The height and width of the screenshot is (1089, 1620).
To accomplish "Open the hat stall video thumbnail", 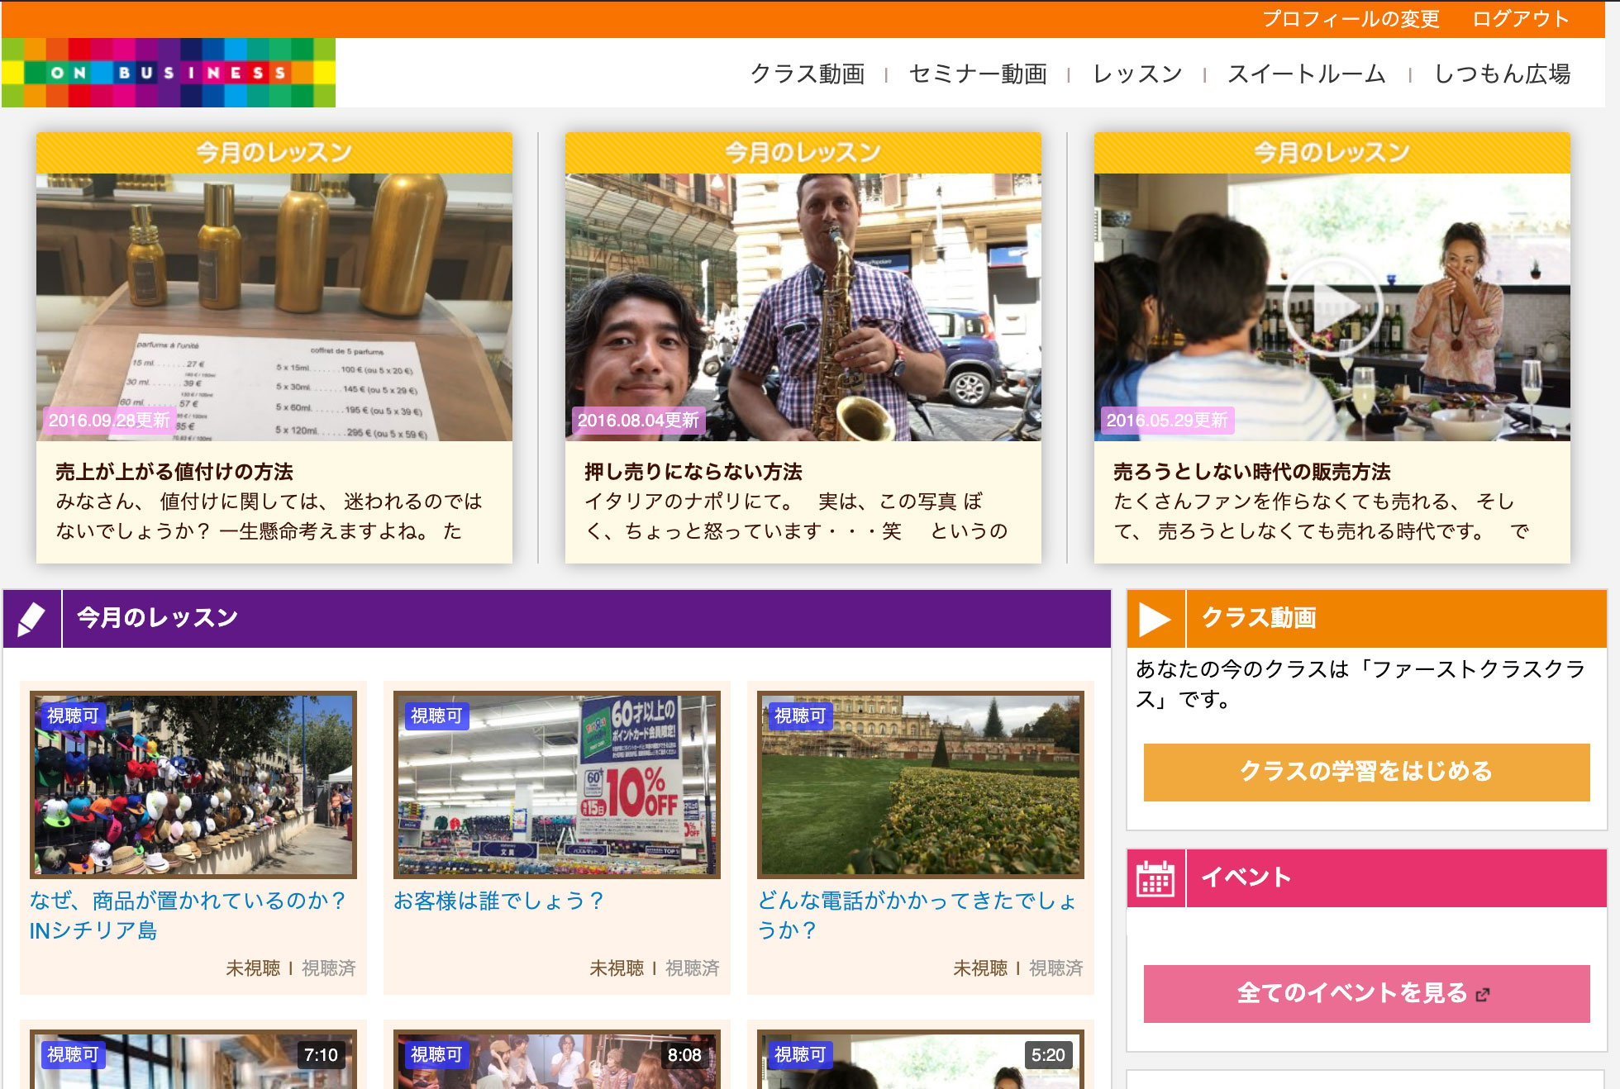I will pos(193,785).
